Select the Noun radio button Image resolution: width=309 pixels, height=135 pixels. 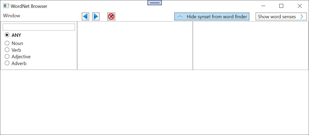coord(7,43)
